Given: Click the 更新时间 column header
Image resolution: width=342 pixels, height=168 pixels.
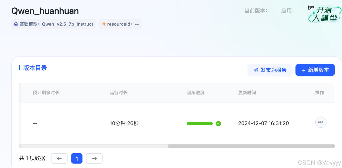Looking at the screenshot, I should (x=247, y=93).
